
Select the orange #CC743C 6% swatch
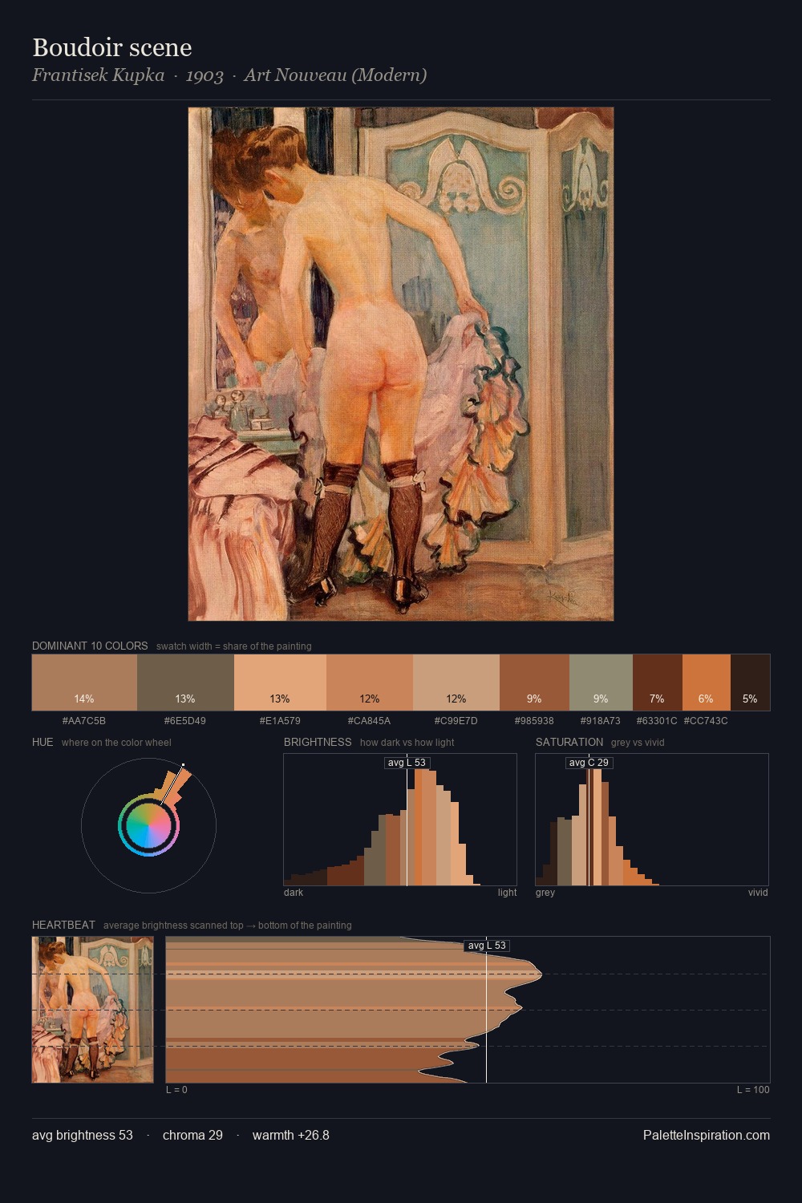(707, 683)
